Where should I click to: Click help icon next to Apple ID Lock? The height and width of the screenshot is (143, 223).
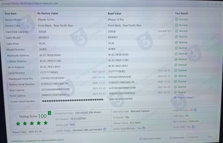tap(195, 110)
